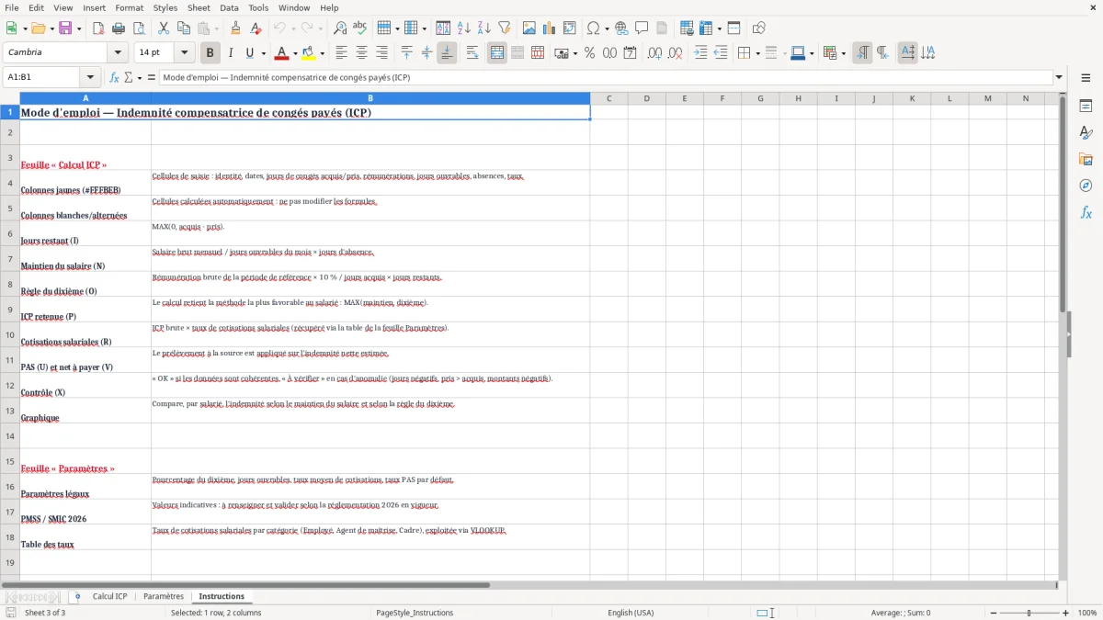Click Format as Percent icon
Viewport: 1103px width, 620px height.
click(589, 53)
